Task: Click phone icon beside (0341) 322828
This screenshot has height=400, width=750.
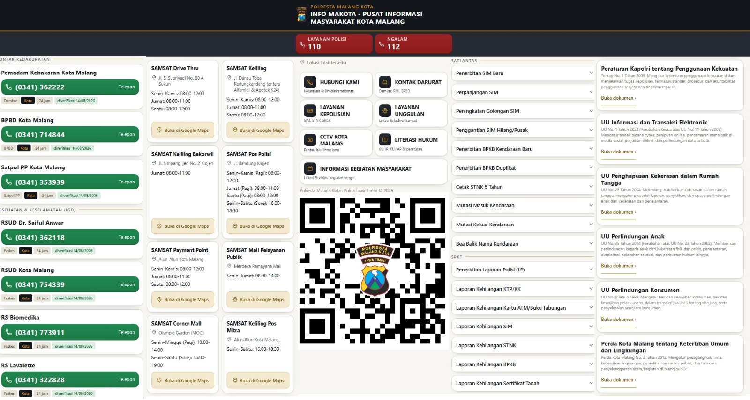Action: click(x=8, y=379)
